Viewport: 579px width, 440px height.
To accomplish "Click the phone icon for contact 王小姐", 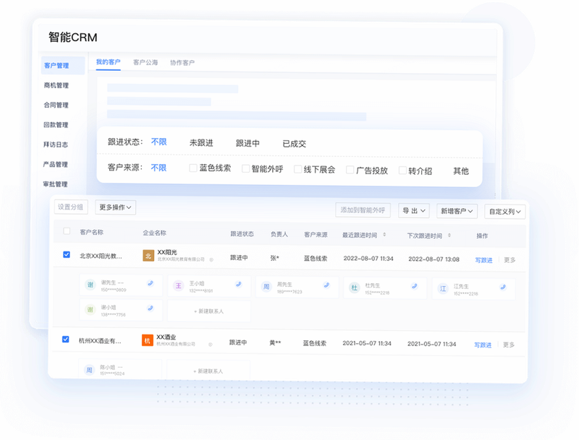I will coord(239,284).
